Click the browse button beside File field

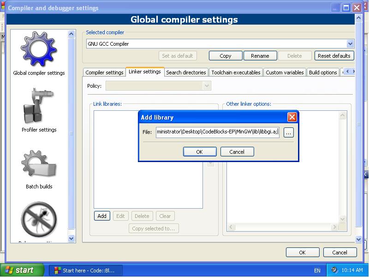[288, 132]
